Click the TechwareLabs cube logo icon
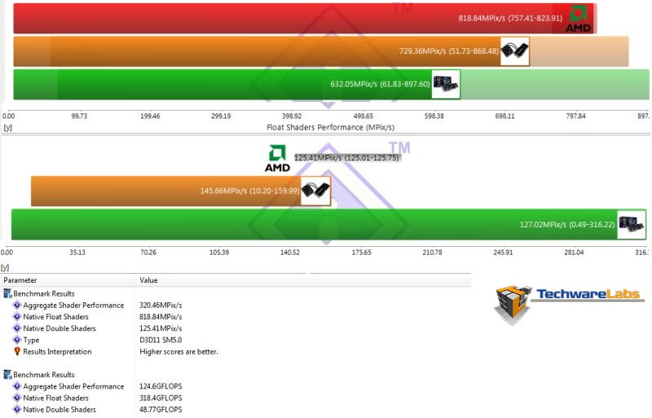 (513, 305)
